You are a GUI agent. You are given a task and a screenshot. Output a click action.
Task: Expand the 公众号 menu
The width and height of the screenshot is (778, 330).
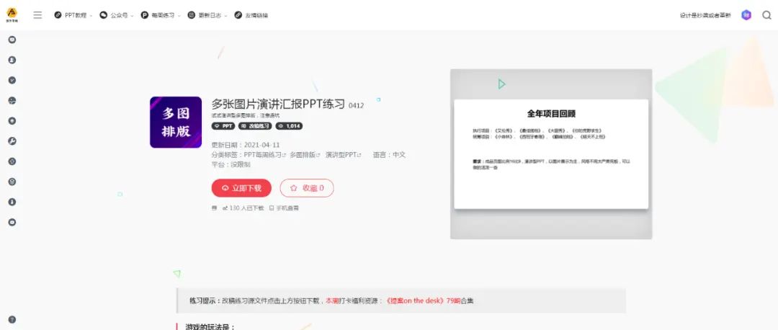click(117, 15)
